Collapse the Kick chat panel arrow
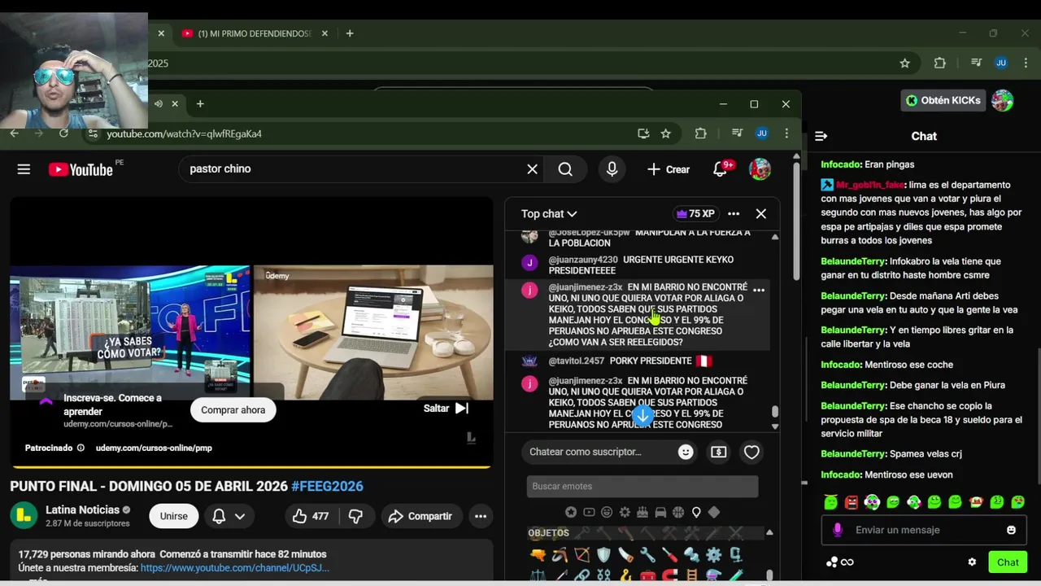1041x586 pixels. 821,136
